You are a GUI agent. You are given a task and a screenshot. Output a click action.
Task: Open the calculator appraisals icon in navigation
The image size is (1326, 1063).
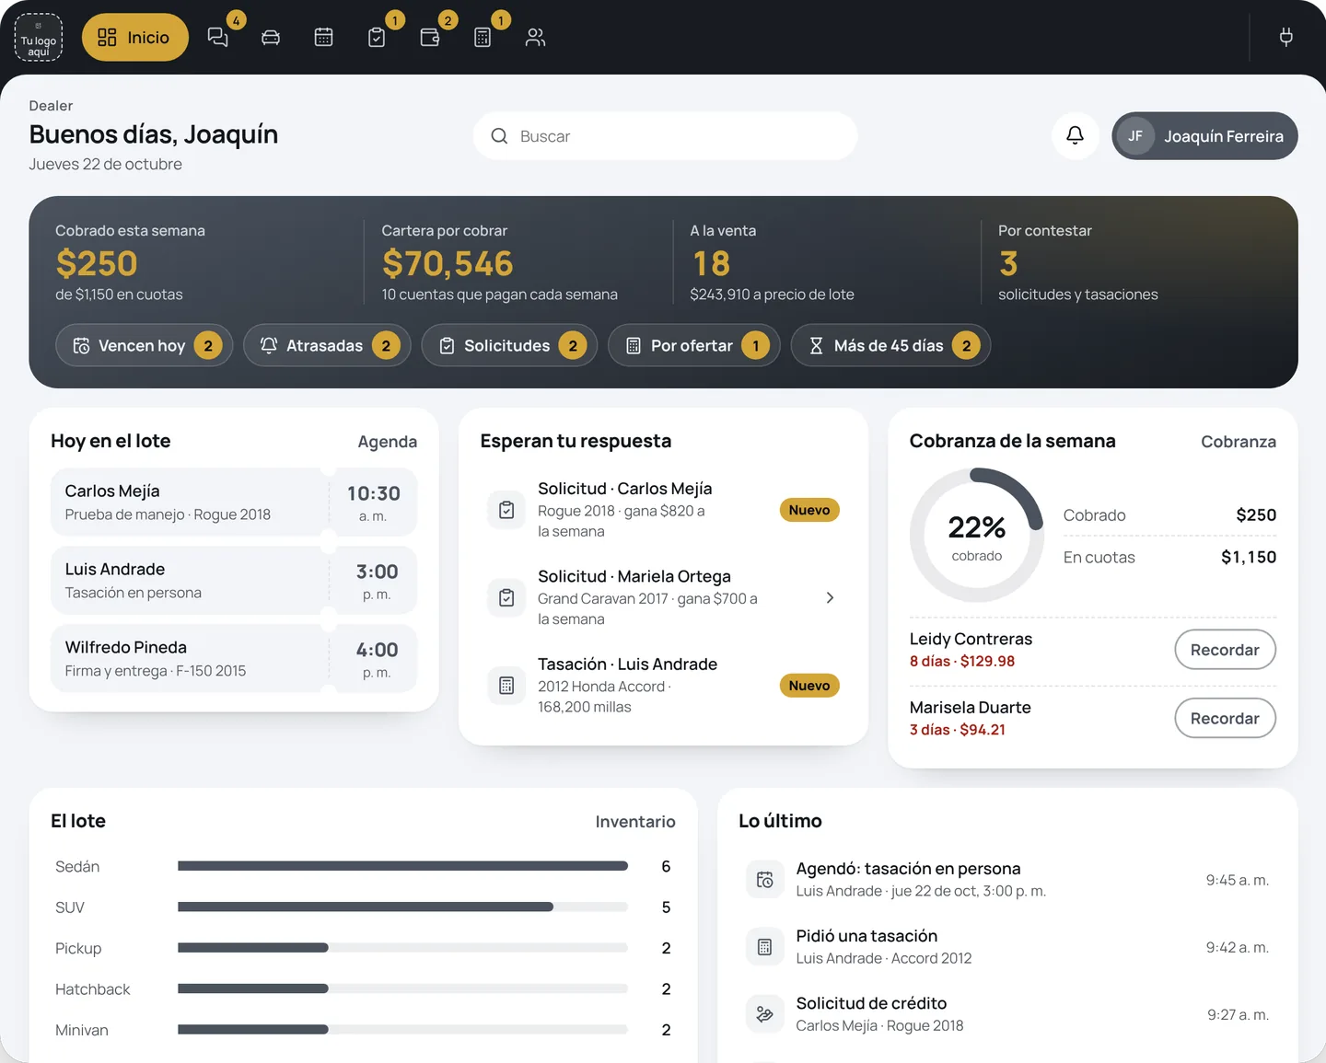pos(483,37)
